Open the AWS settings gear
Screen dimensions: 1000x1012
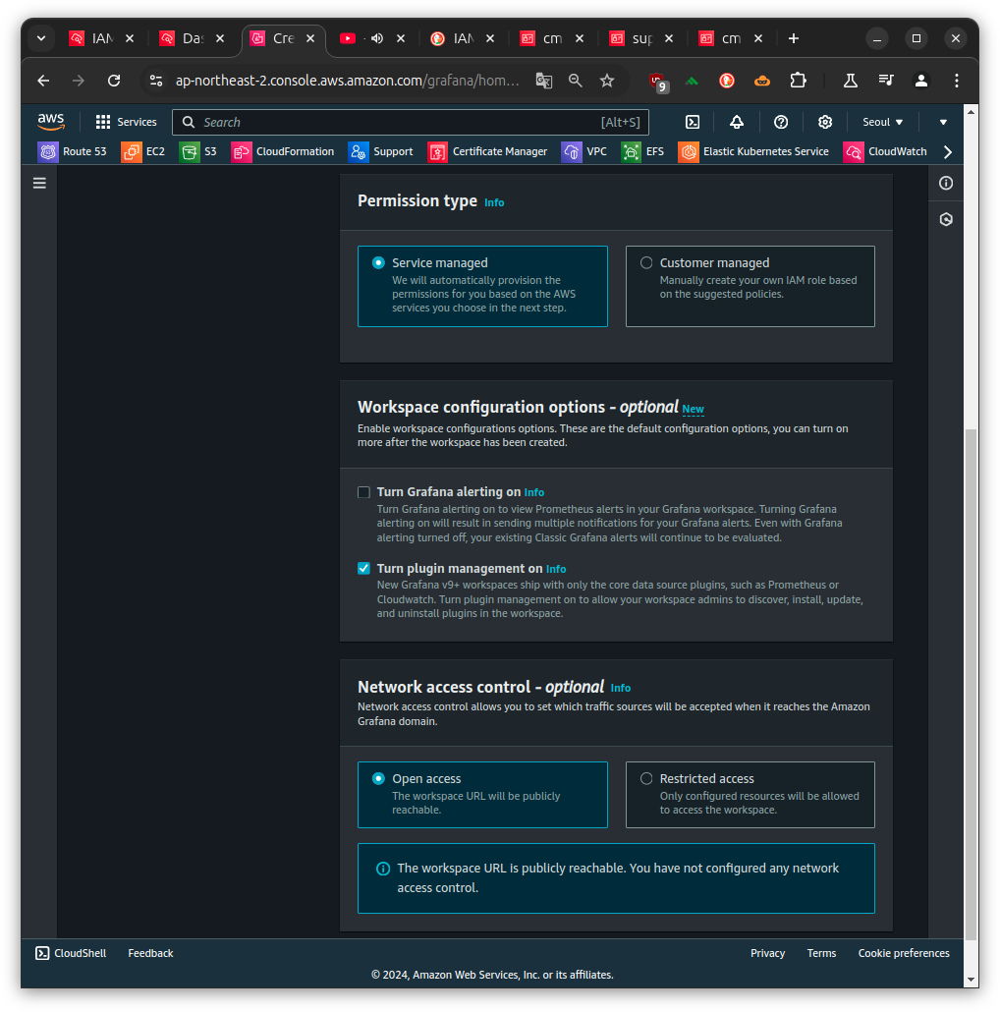825,122
